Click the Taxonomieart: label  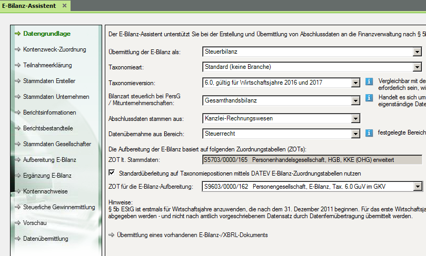point(126,67)
